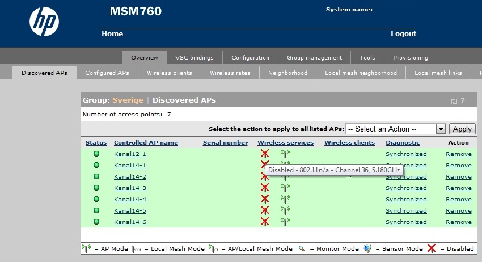The width and height of the screenshot is (482, 262).
Task: Click the green status dot for Kanal14-1
Action: 96,165
